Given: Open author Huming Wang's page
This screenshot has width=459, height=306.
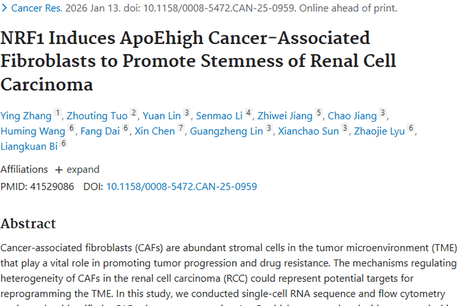Looking at the screenshot, I should click(x=32, y=131).
